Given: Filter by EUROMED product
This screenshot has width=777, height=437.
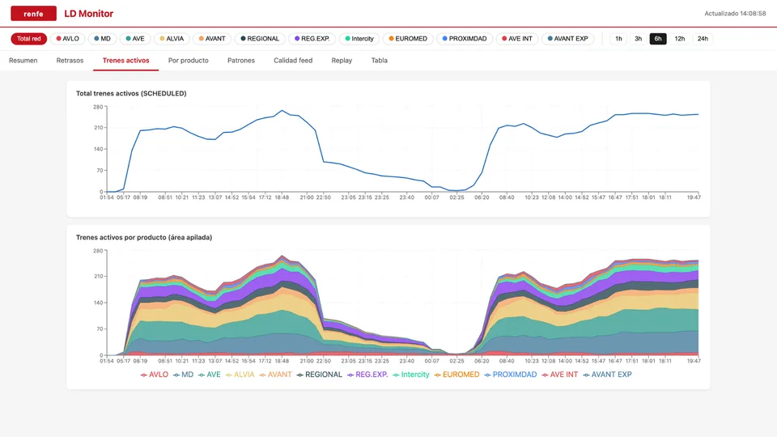Looking at the screenshot, I should [408, 39].
